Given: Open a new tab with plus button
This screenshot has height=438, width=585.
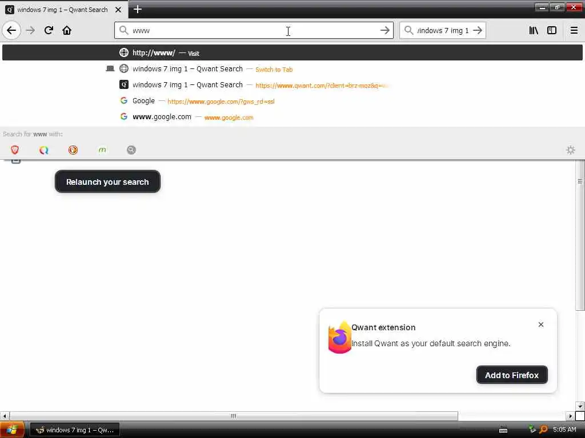Looking at the screenshot, I should [138, 9].
